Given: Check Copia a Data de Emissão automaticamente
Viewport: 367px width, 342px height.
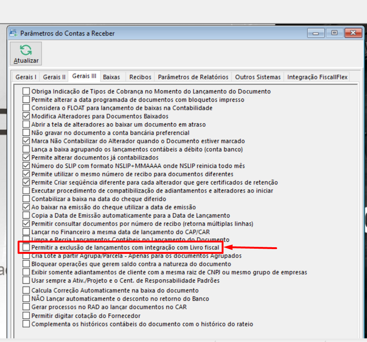Looking at the screenshot, I should pos(26,215).
